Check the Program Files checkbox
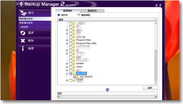Image resolution: width=183 pixels, height=104 pixels. [x=71, y=40]
